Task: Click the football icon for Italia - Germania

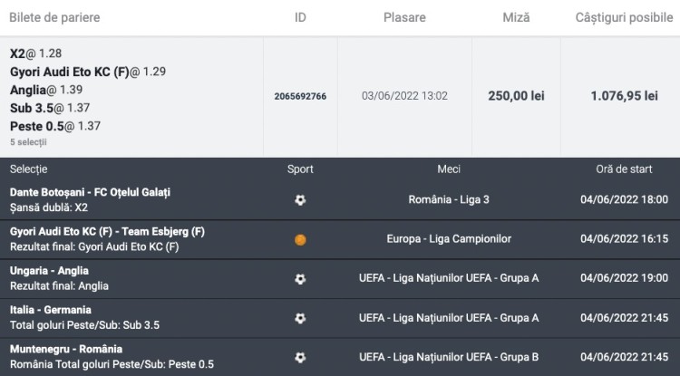Action: (300, 318)
